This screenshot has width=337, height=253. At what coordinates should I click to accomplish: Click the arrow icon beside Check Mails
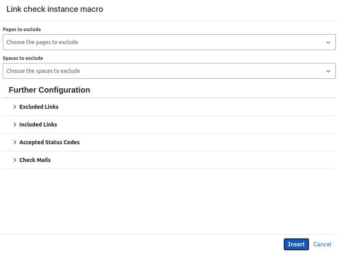[x=15, y=160]
